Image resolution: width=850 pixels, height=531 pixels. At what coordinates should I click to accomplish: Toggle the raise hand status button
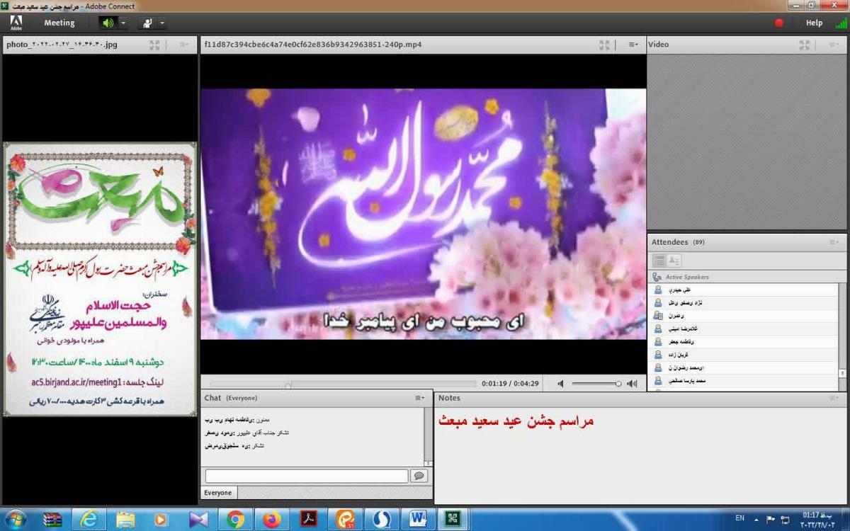(x=147, y=23)
